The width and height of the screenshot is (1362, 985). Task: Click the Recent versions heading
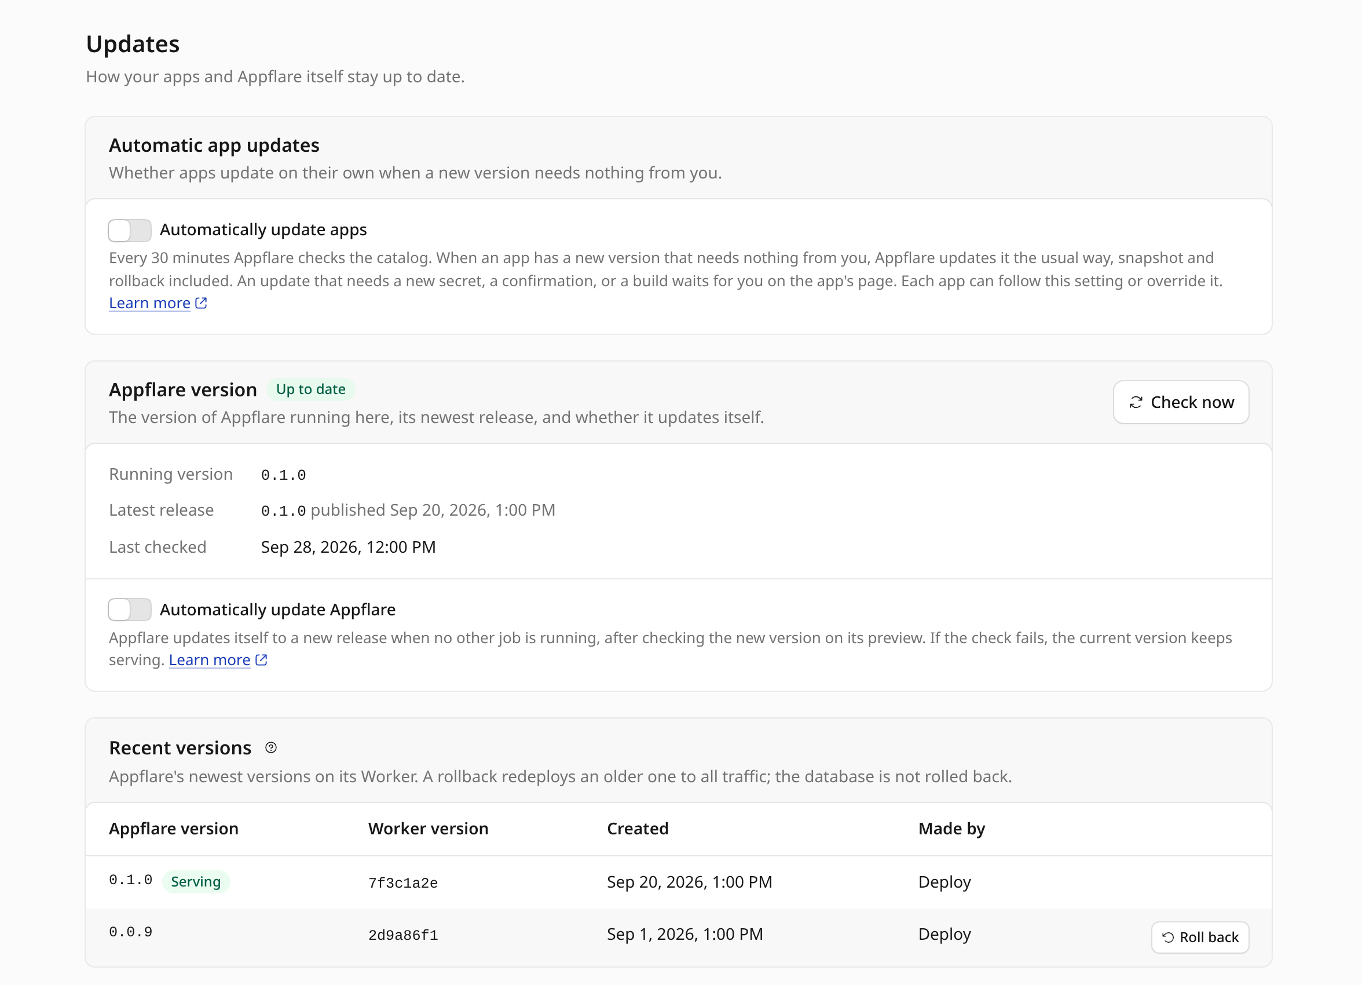point(180,747)
